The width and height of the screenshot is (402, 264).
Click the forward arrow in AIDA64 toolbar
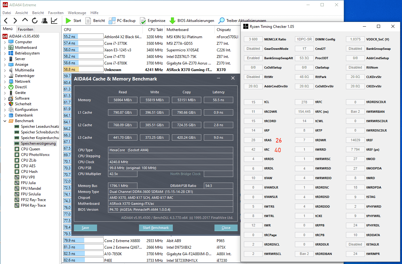point(15,21)
